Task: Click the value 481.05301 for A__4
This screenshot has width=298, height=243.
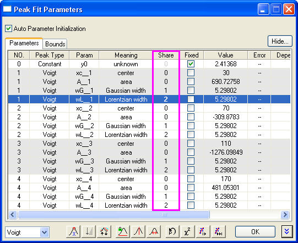Action: [226, 188]
